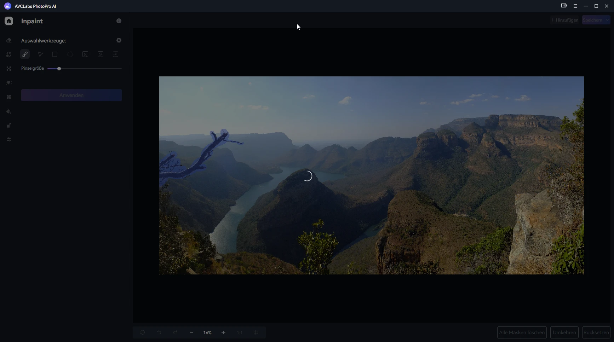Click the Anwenden button

coord(71,95)
